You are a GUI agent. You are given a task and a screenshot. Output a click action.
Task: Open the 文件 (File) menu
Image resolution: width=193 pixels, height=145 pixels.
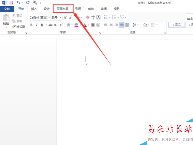pyautogui.click(x=7, y=9)
